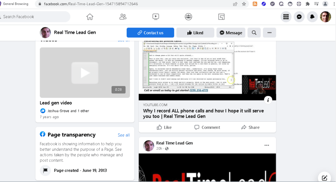Image resolution: width=336 pixels, height=182 pixels.
Task: Open the Real Time Lead Gen logo thumbnail
Action: coord(259,84)
